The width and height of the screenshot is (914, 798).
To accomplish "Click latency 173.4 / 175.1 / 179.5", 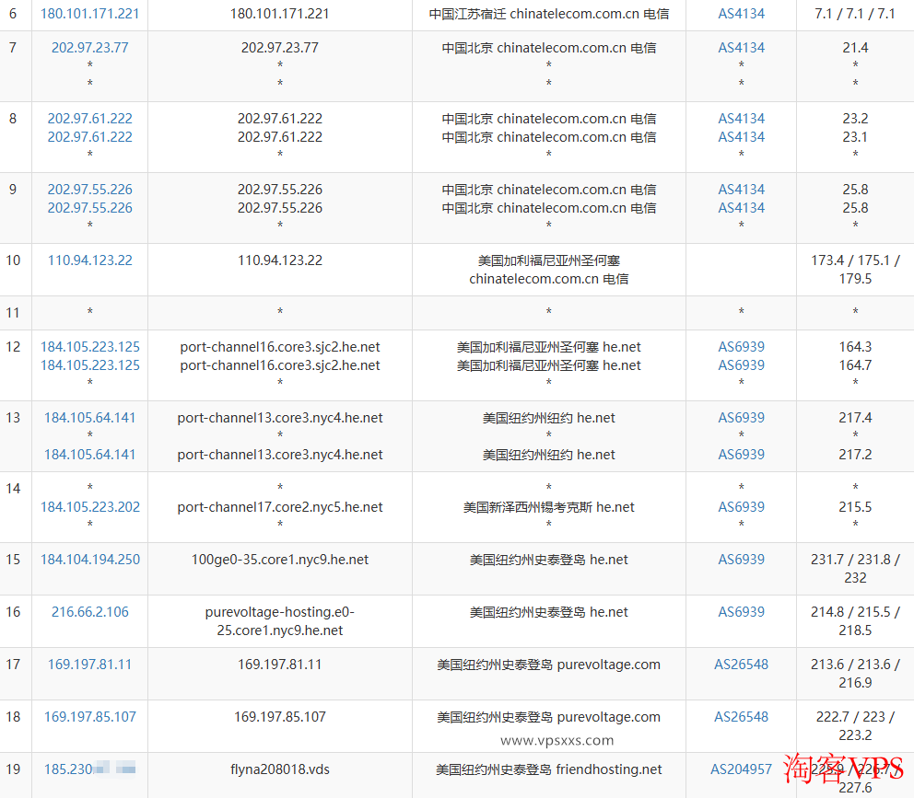I will (854, 269).
